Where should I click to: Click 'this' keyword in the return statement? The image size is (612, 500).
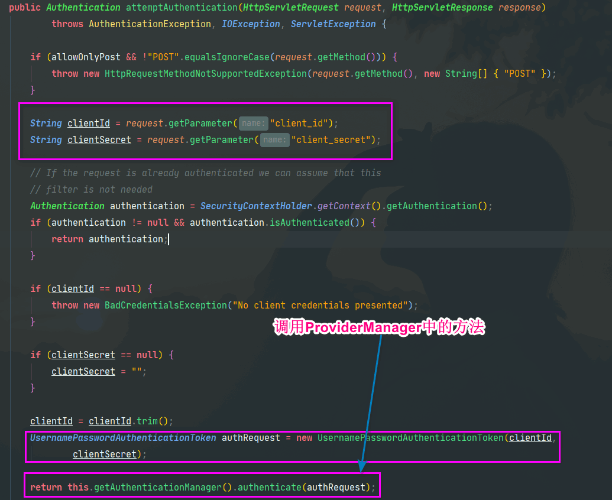pyautogui.click(x=78, y=488)
